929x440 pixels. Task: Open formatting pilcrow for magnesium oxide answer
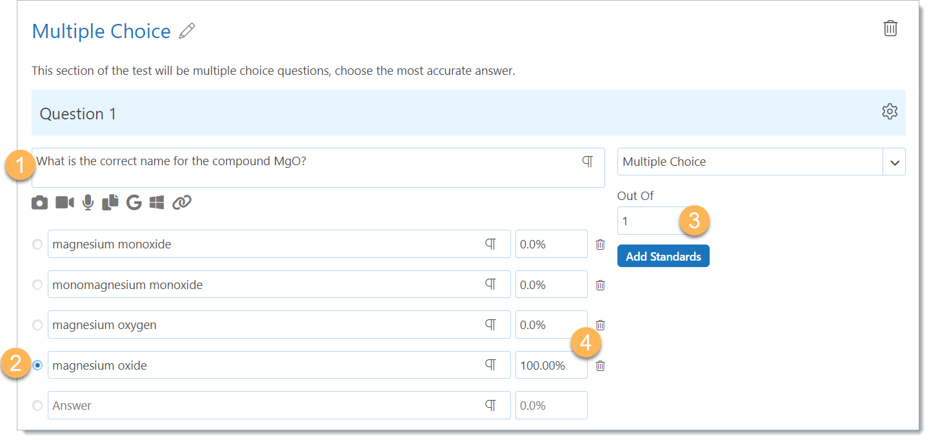coord(490,366)
